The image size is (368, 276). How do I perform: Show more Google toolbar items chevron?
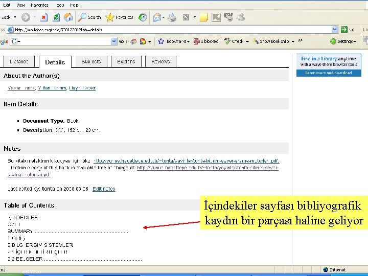pyautogui.click(x=300, y=40)
